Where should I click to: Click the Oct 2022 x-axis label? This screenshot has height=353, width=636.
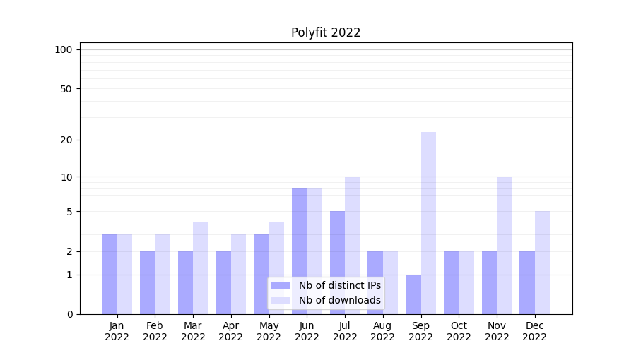tap(459, 331)
